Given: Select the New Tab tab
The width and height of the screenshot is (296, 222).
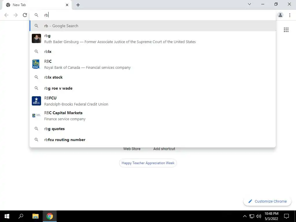Looking at the screenshot, I should pos(37,5).
